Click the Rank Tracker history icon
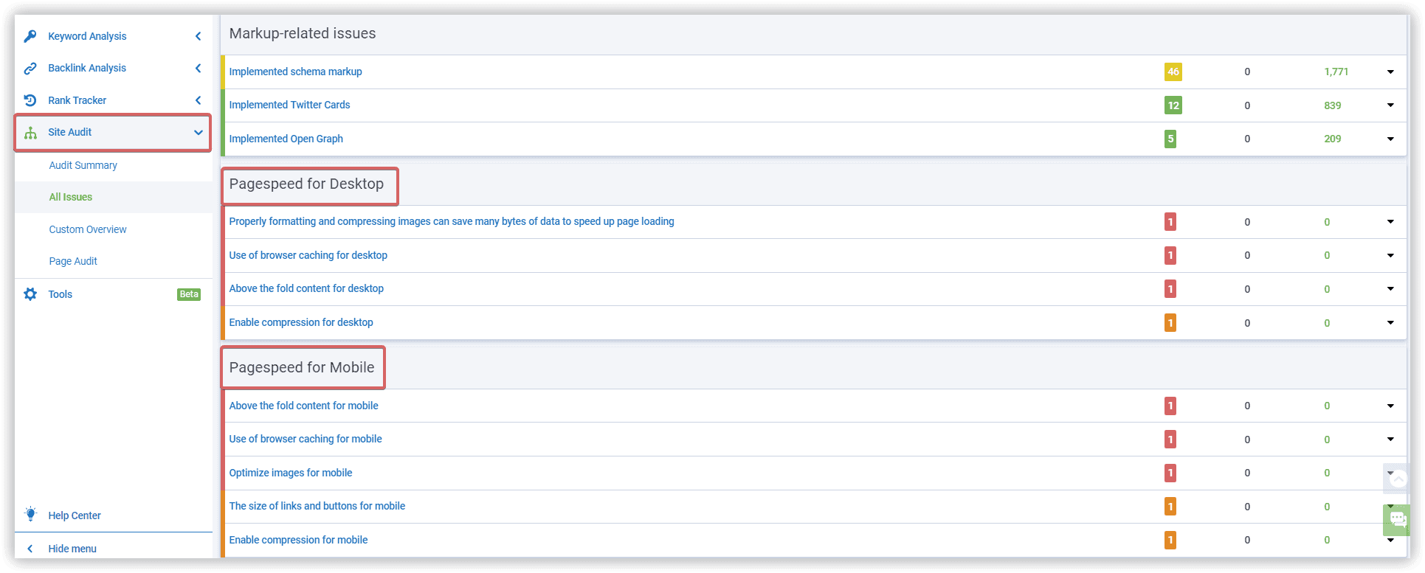This screenshot has width=1425, height=573. pyautogui.click(x=30, y=100)
